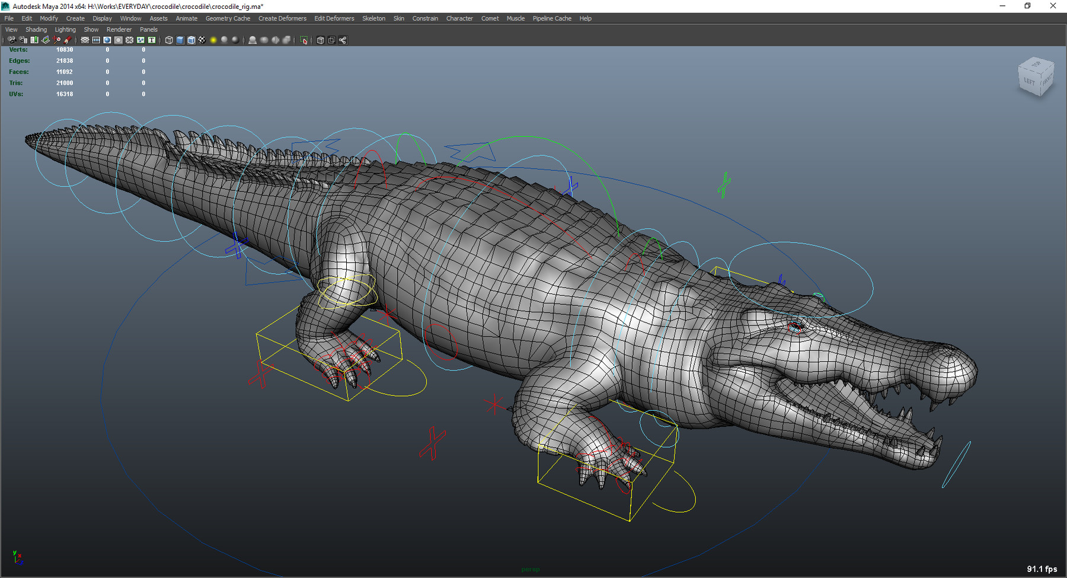Enable the resolution gate icon
1067x578 pixels.
pyautogui.click(x=96, y=40)
